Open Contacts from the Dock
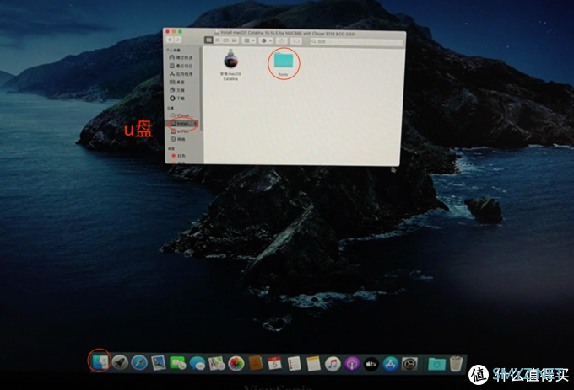The image size is (574, 390). (256, 364)
